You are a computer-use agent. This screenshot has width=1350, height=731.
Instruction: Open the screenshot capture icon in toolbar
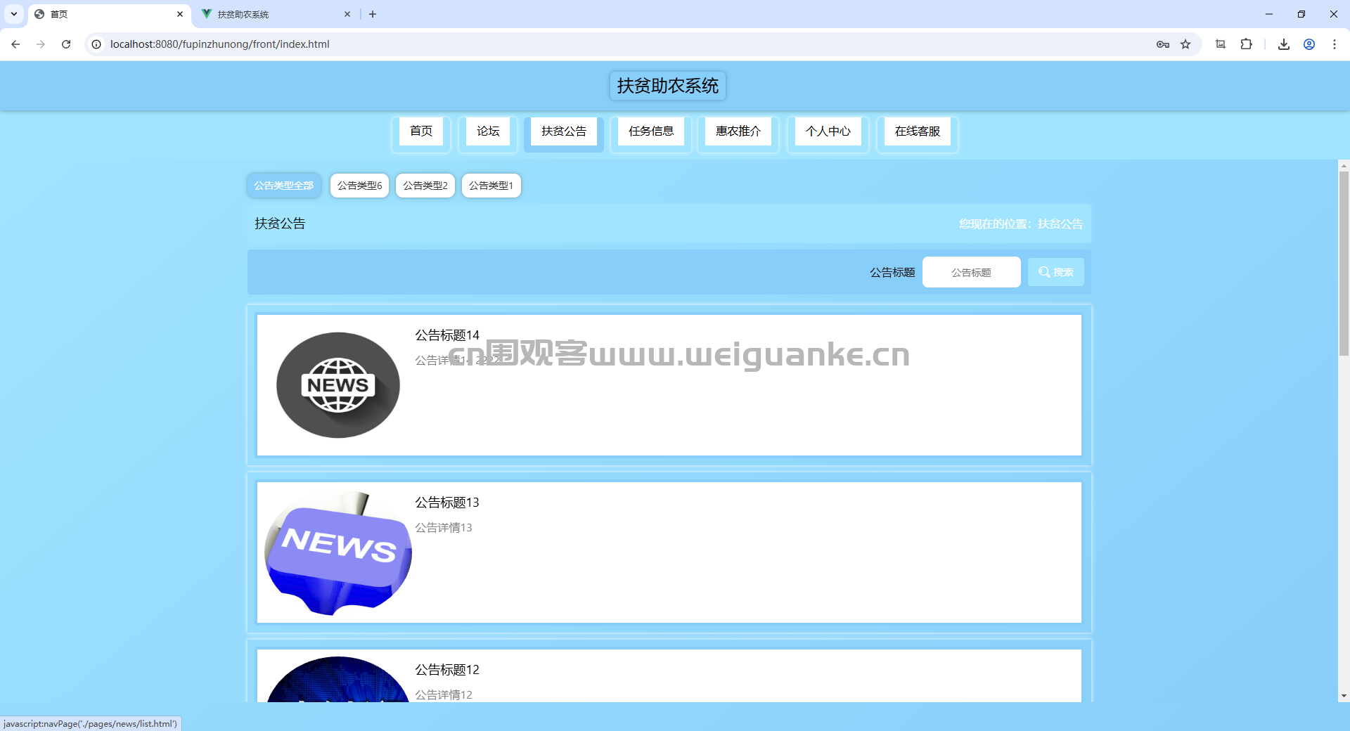click(1221, 44)
